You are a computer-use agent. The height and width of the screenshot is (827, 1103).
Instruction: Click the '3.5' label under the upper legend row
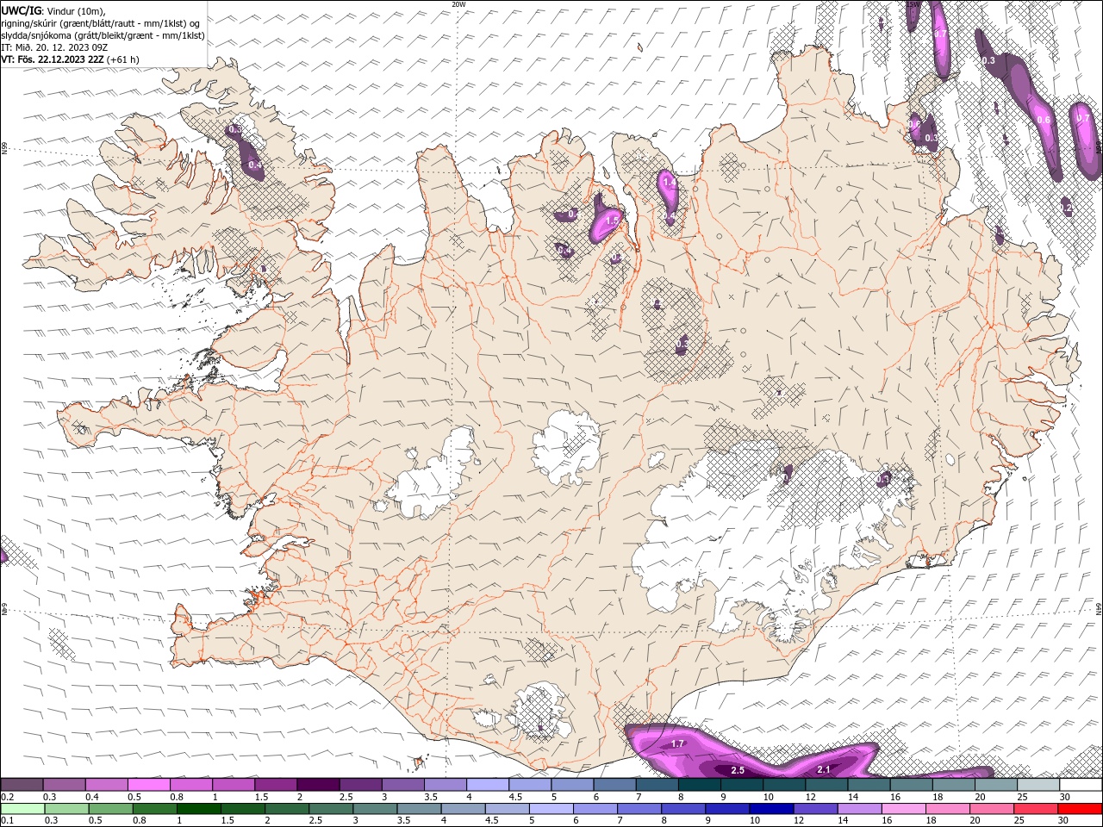coord(429,797)
